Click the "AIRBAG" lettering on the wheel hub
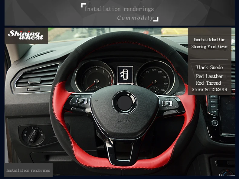The image size is (239, 179). [124, 121]
